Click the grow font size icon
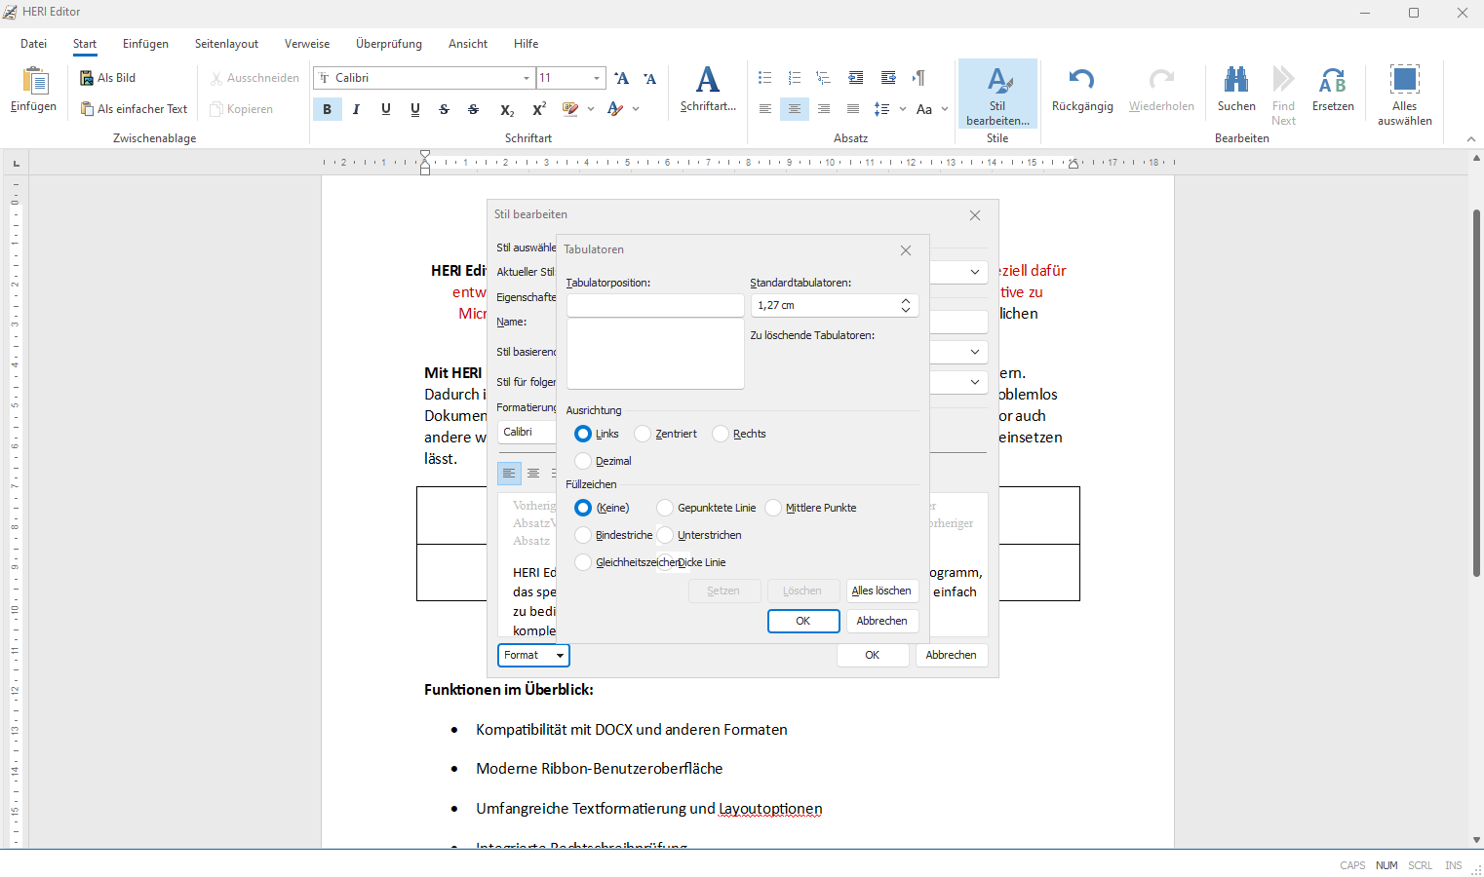Screen dimensions: 1484x877 (622, 78)
